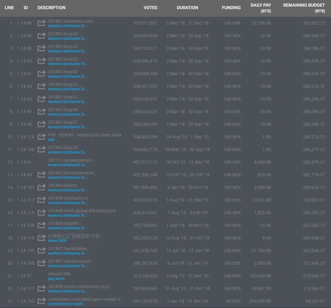Click vote count 287,155,010

coord(145,301)
